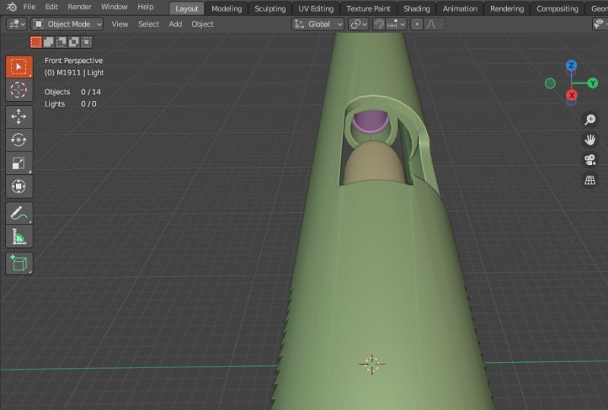608x410 pixels.
Task: Select the Rotate tool
Action: click(x=18, y=140)
